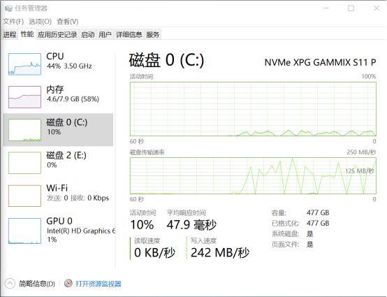Click the 磁盘传输速率 transfer rate graph
This screenshot has width=387, height=297.
[253, 176]
